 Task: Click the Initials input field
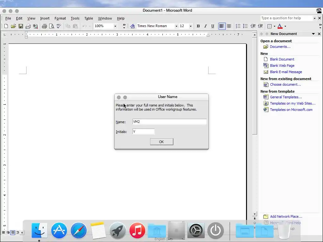(x=144, y=131)
